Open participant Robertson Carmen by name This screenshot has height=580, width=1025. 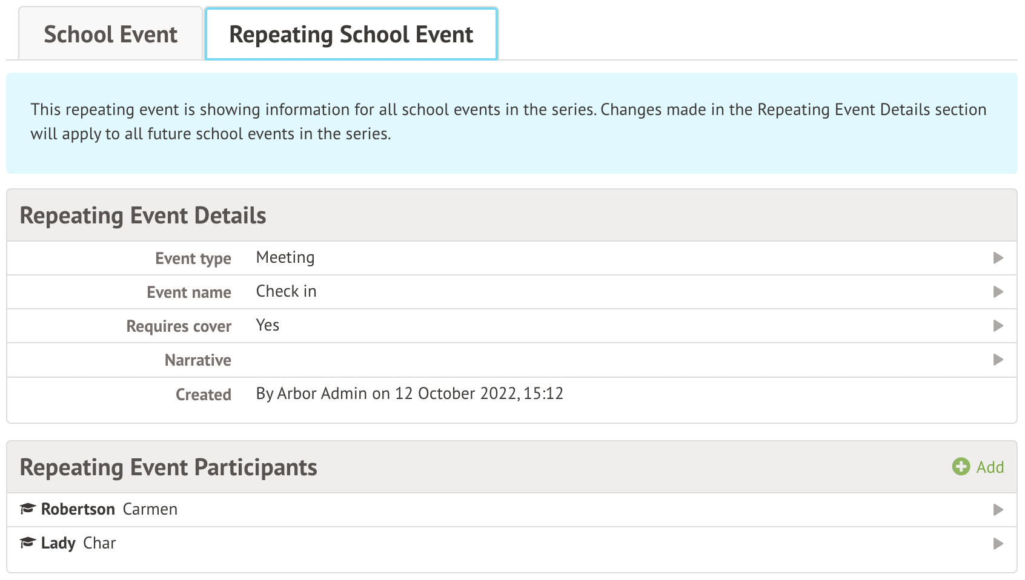pyautogui.click(x=109, y=509)
